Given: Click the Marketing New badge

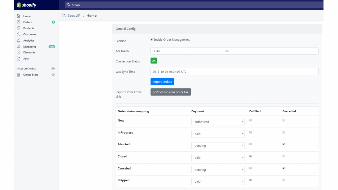Looking at the screenshot, I should coord(52,47).
